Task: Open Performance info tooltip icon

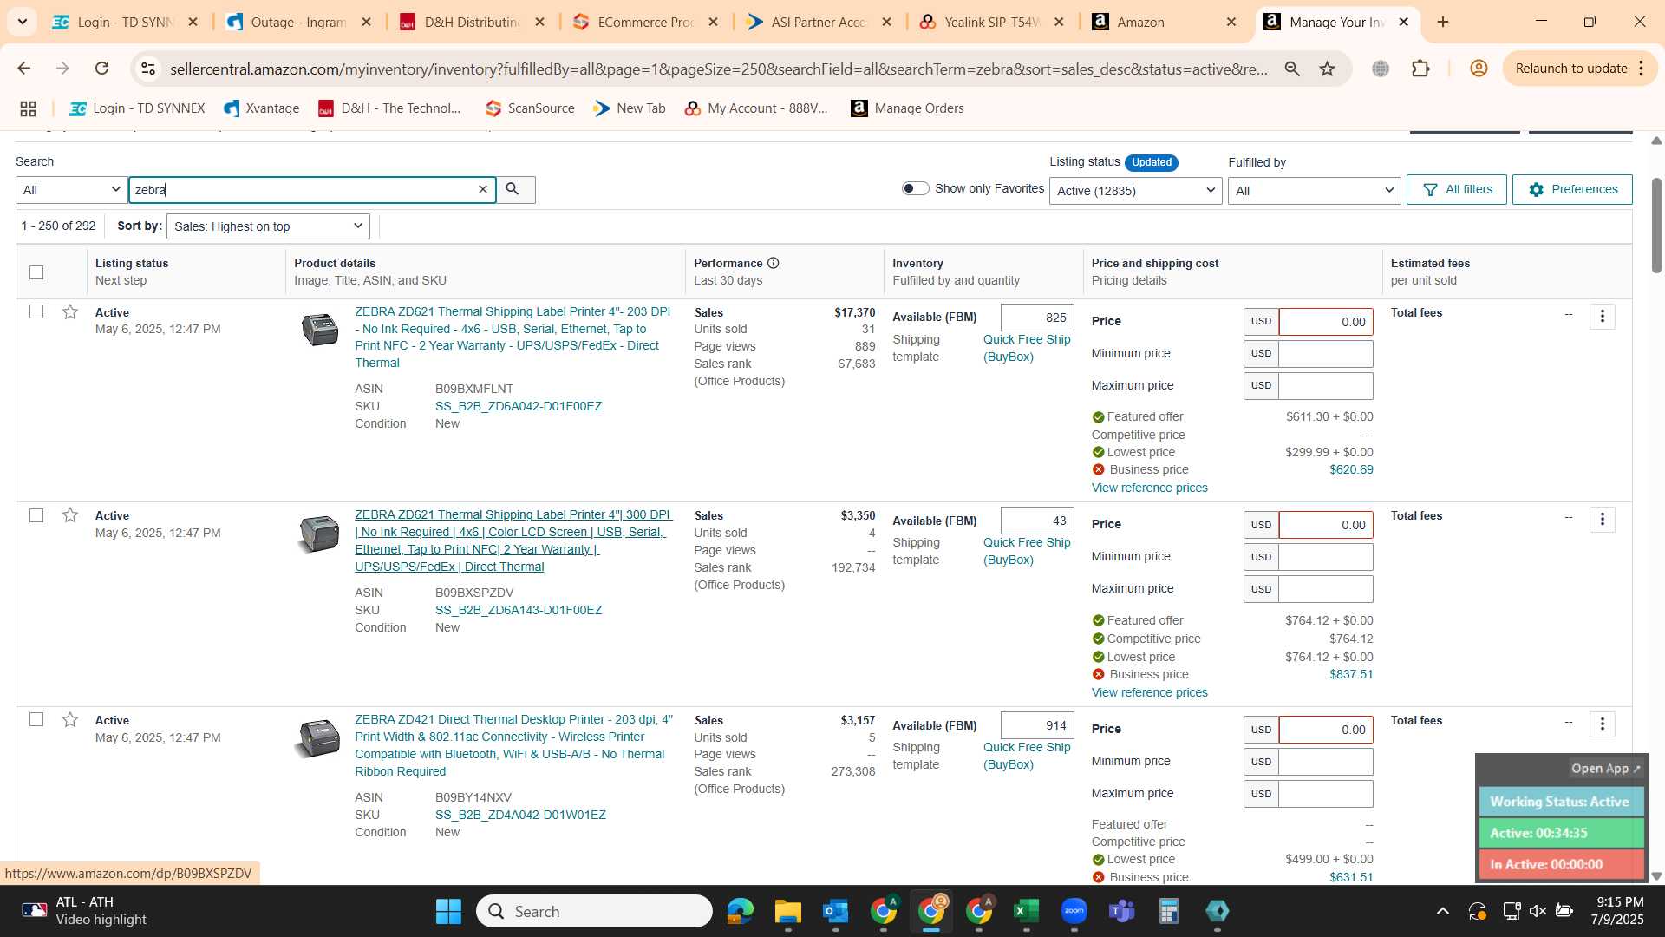Action: (x=773, y=263)
